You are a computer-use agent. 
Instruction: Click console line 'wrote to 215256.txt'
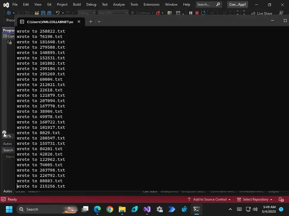[x=41, y=186]
